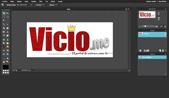
Task: Click the Iniciar sesión link
Action: [x=151, y=1]
